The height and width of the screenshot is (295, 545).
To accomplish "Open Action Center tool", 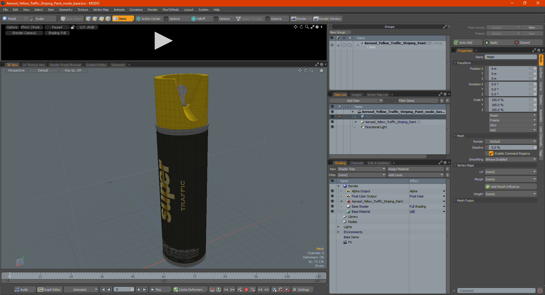I will point(148,19).
